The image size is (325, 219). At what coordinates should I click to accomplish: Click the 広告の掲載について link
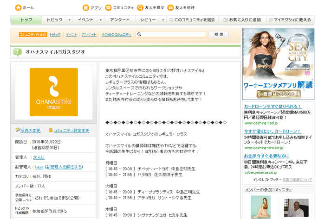coord(298,180)
